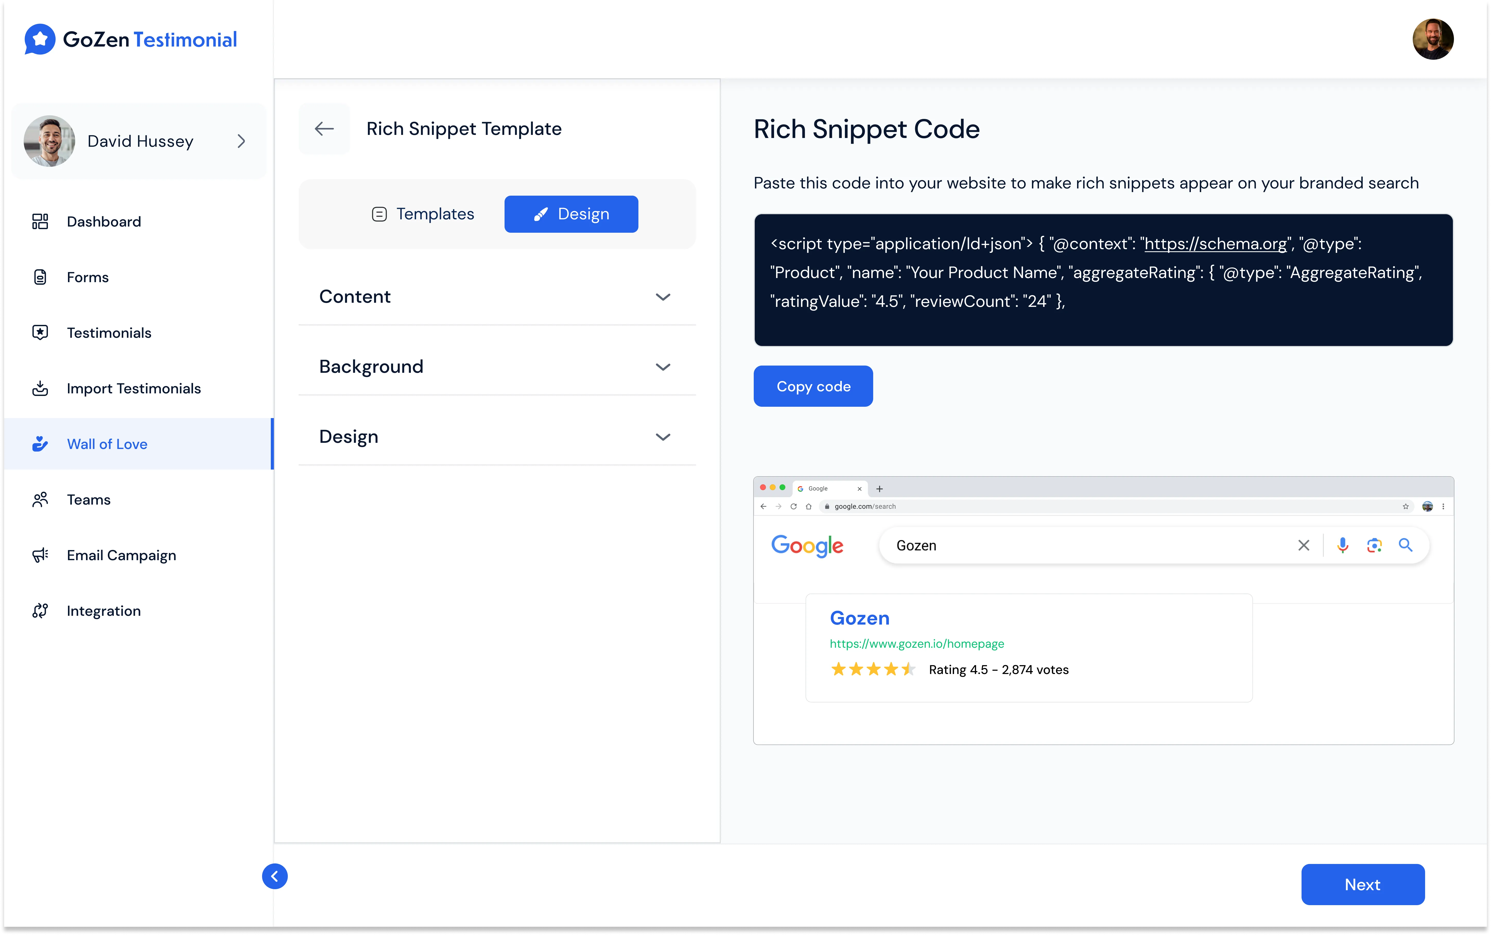
Task: Click the Google logo in preview
Action: click(807, 546)
